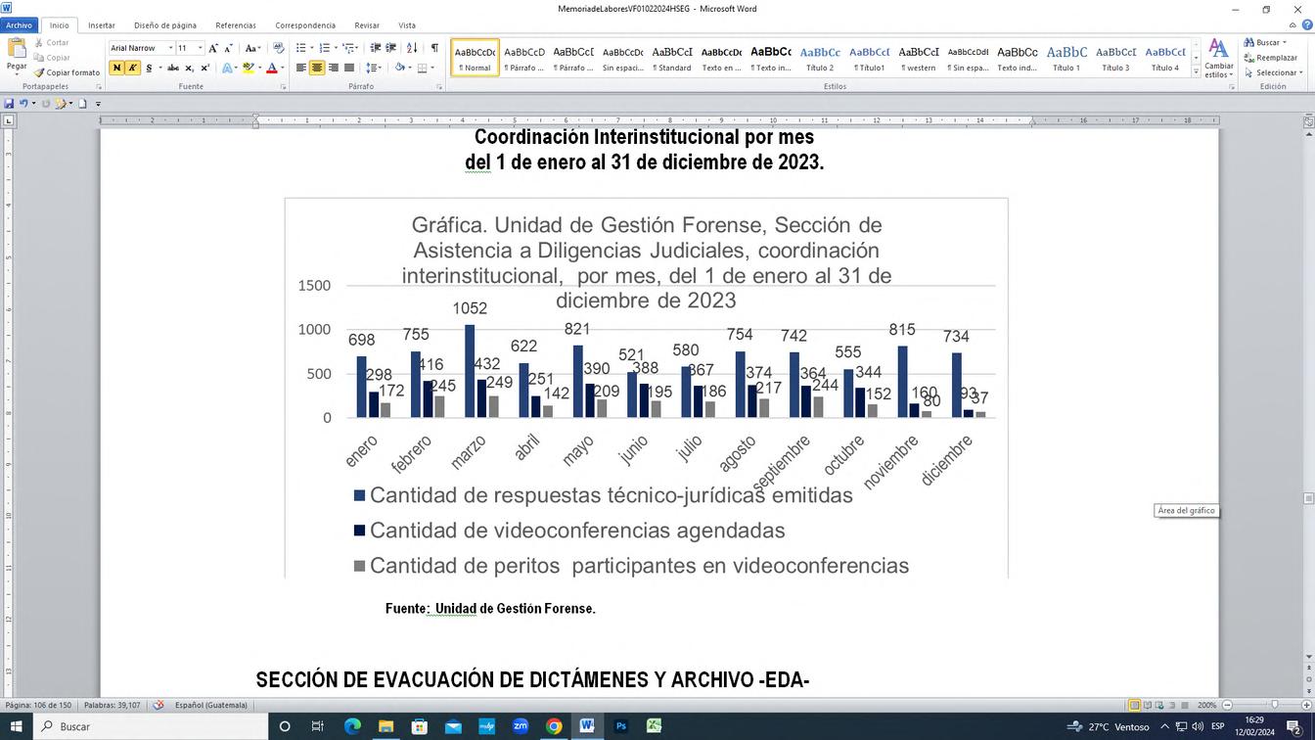Viewport: 1315px width, 740px height.
Task: Toggle outline view in status bar
Action: tap(1173, 706)
